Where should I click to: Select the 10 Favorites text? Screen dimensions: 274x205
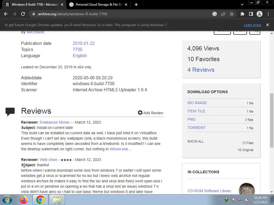[x=204, y=59]
